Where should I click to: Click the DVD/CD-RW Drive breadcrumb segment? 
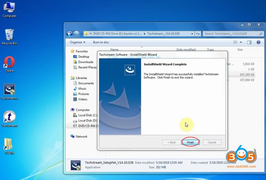pos(117,34)
